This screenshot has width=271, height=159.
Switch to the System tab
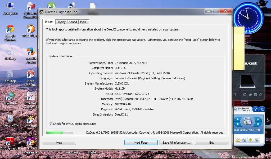[x=49, y=22]
